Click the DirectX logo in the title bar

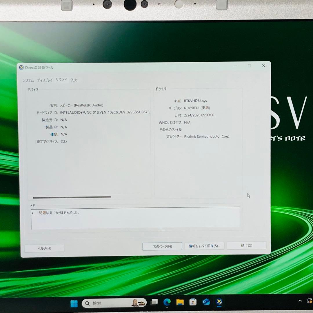[21, 67]
